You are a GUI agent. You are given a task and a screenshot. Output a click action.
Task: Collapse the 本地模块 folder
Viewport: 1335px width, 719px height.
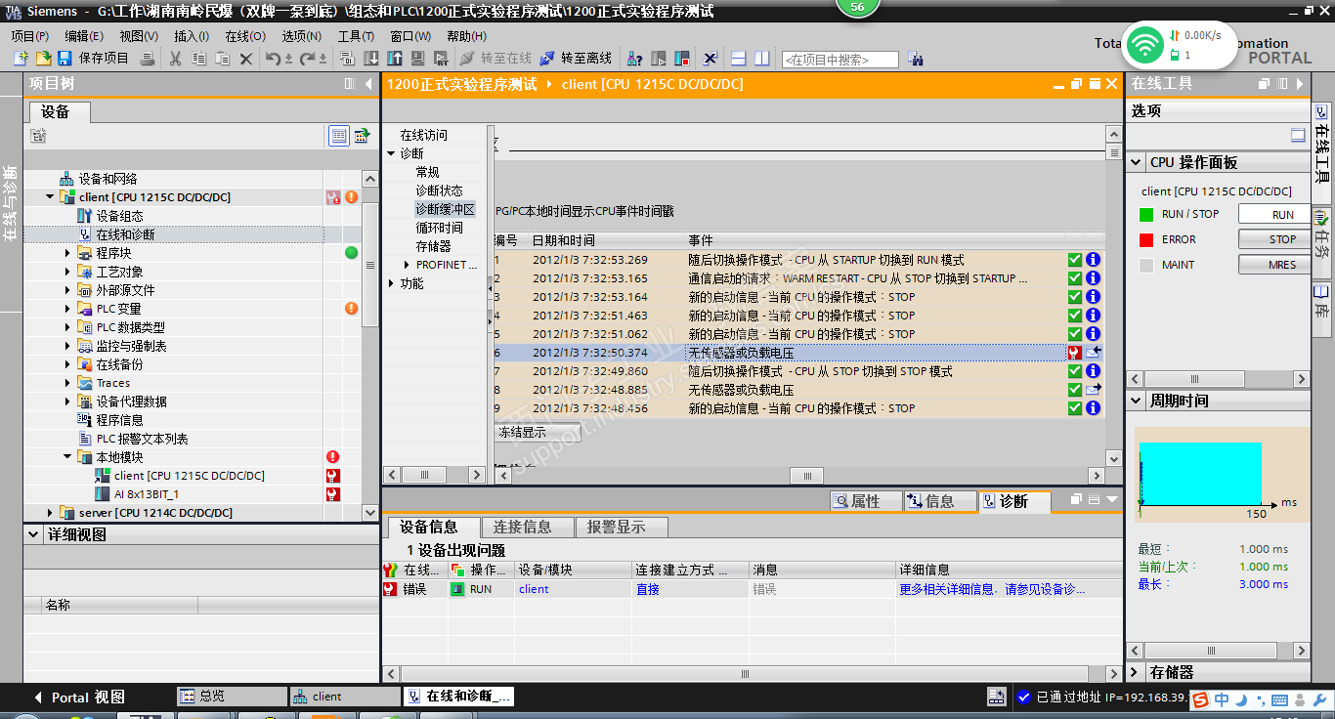[67, 457]
